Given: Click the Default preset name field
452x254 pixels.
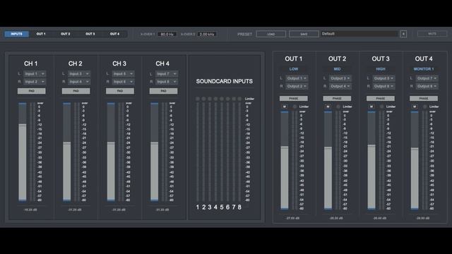Looking at the screenshot, I should [x=359, y=34].
